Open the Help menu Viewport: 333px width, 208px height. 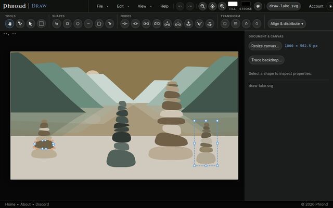point(164,6)
